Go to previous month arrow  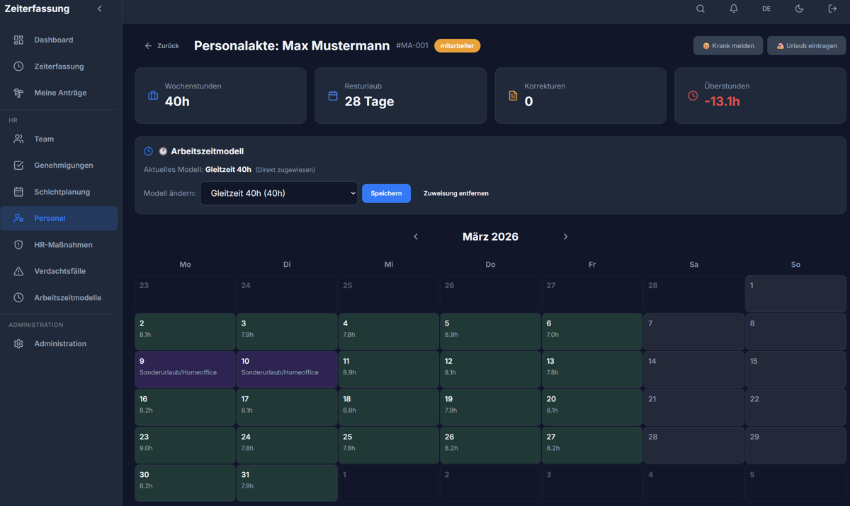point(416,236)
